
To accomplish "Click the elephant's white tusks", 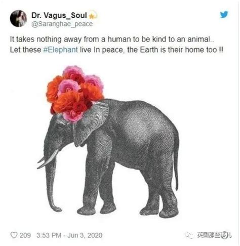I will coord(48,159).
